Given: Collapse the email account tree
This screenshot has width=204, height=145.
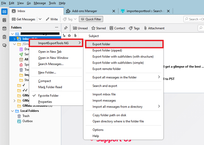Looking at the screenshot, I should [x=12, y=34].
